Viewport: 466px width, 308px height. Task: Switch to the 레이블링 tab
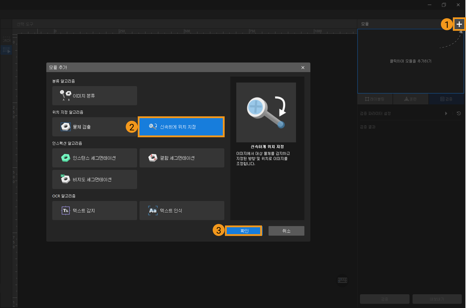(375, 99)
